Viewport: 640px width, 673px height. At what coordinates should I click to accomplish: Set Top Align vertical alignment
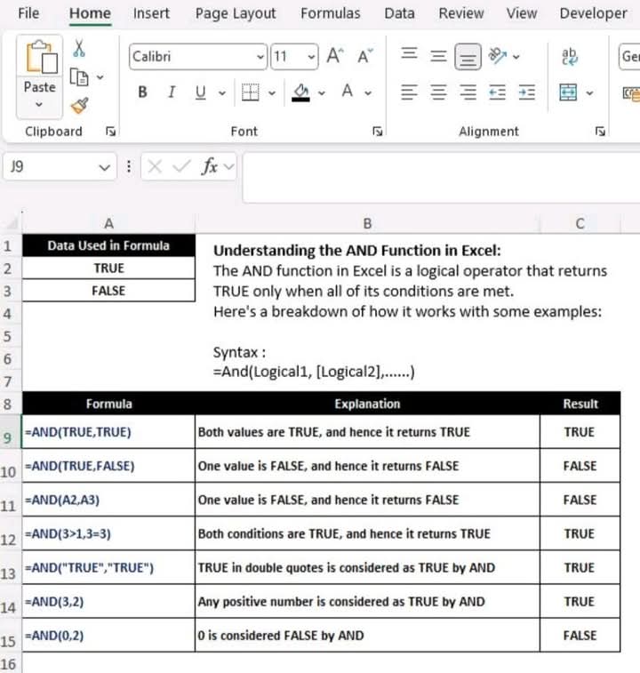click(409, 54)
